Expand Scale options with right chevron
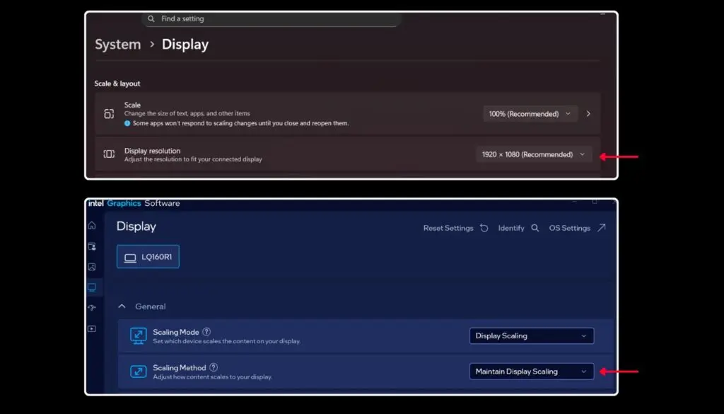Screen dimensions: 724x414 [588, 114]
